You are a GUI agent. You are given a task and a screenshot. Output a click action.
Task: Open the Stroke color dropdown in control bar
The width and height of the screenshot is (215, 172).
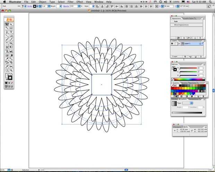click(37, 6)
